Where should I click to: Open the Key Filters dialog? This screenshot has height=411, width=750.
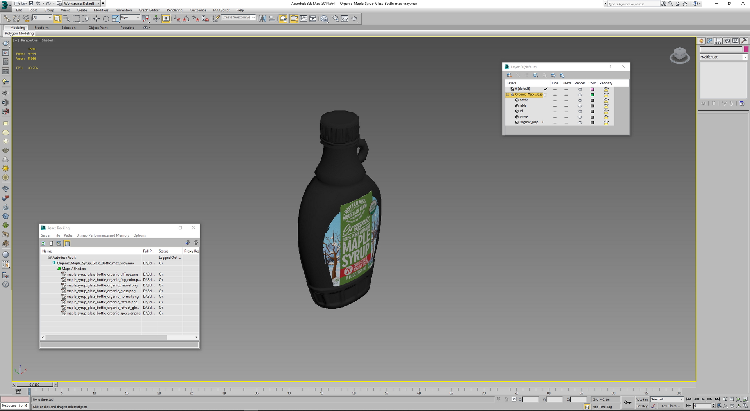670,406
